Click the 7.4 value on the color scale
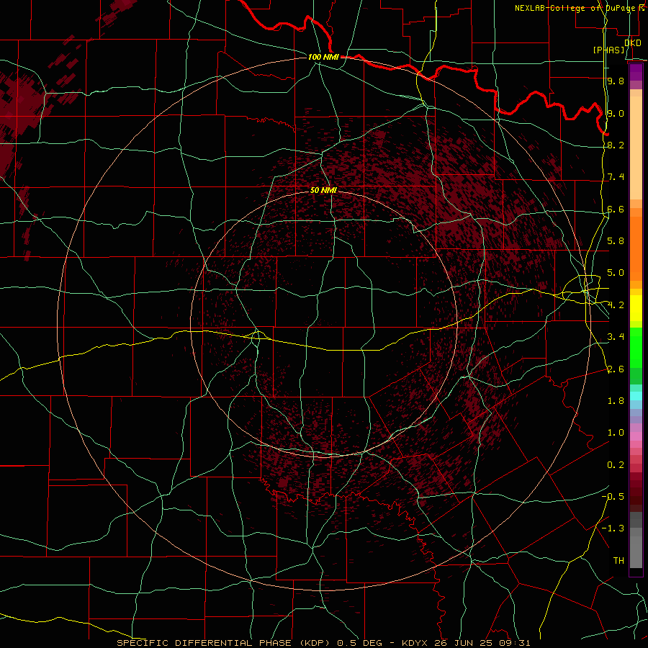The width and height of the screenshot is (648, 648). pos(616,177)
